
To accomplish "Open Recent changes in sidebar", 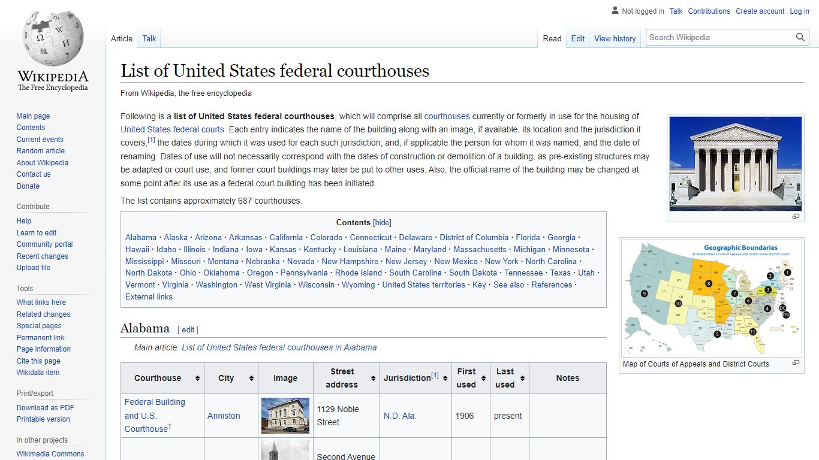I will [x=42, y=256].
